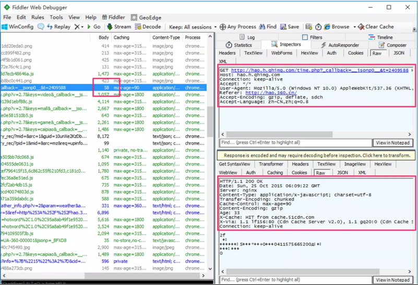Open the Keep: All sessions dropdown
The height and width of the screenshot is (285, 418).
(192, 27)
